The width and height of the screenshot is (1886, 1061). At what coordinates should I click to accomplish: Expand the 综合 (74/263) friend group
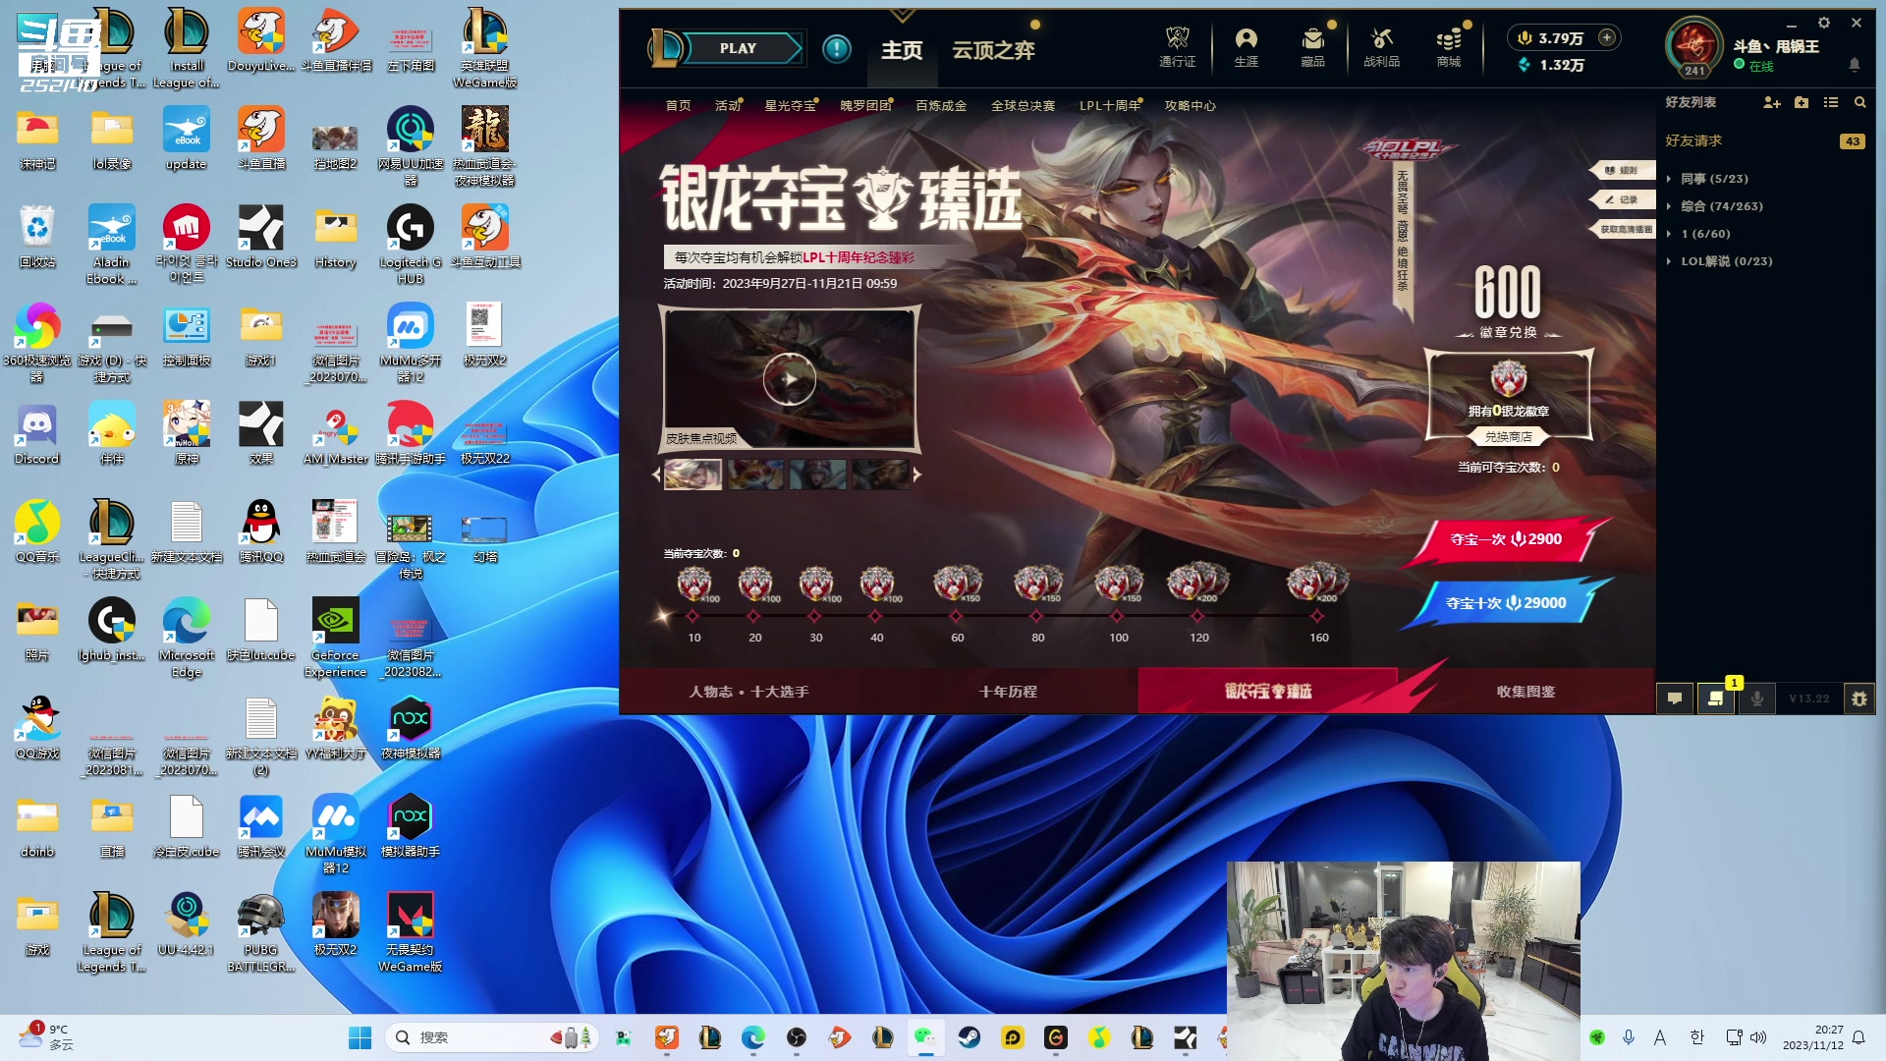[1721, 206]
